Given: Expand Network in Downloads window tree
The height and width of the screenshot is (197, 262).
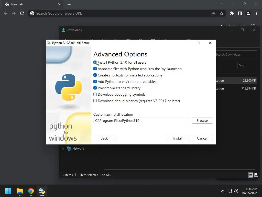Looking at the screenshot, I should tap(63, 149).
